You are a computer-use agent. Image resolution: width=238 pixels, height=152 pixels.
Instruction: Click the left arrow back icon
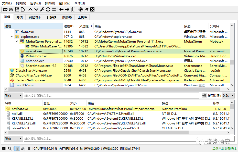click(61, 9)
